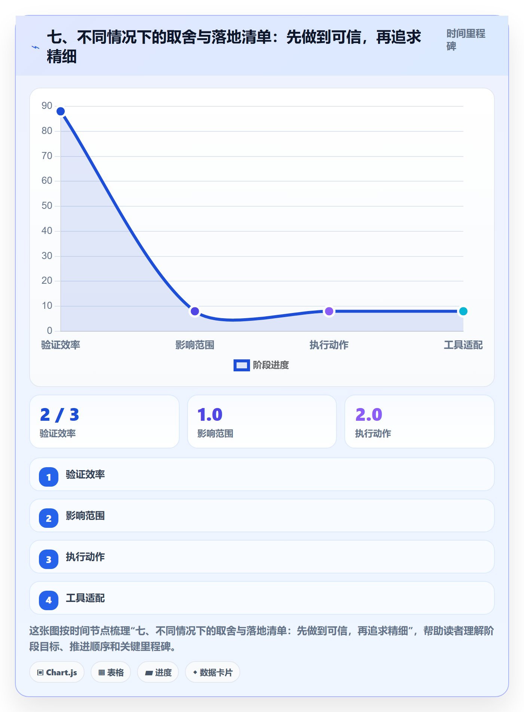Select the purple 执行动作 data point
This screenshot has width=524, height=712.
tap(329, 311)
